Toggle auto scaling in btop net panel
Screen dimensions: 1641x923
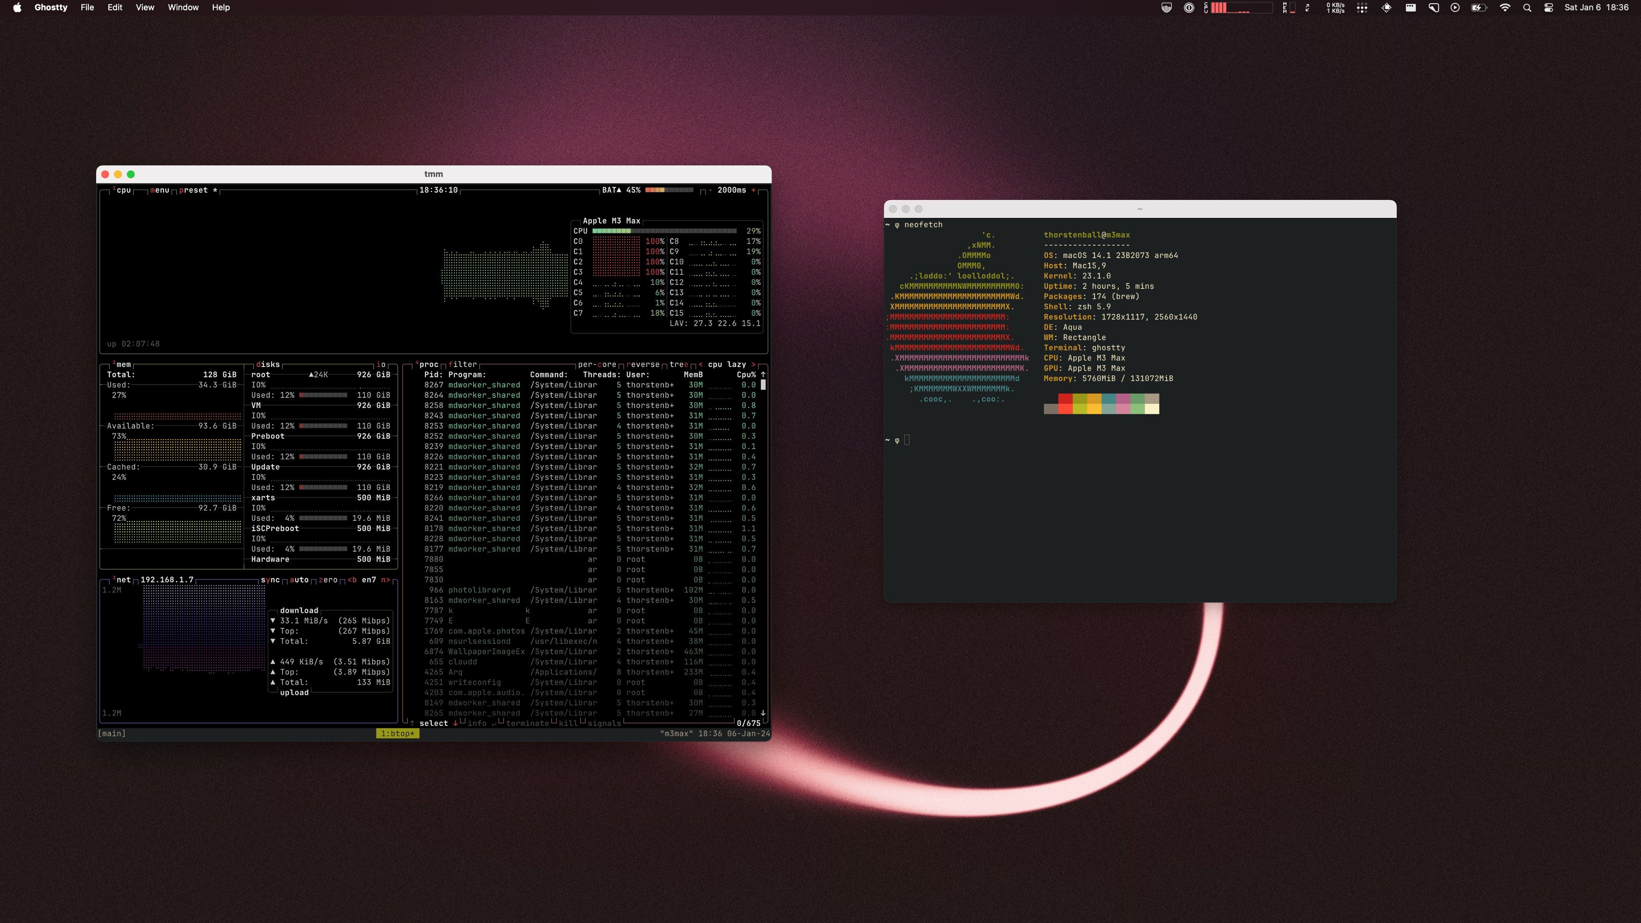coord(299,580)
